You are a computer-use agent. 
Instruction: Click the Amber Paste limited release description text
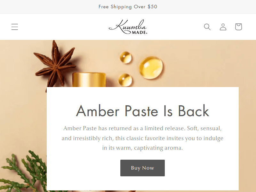click(142, 138)
